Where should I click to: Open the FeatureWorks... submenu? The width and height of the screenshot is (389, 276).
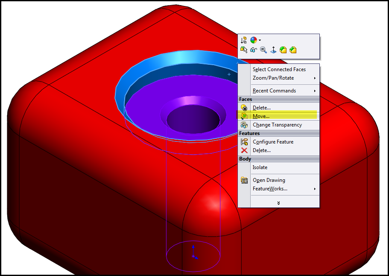pyautogui.click(x=279, y=189)
